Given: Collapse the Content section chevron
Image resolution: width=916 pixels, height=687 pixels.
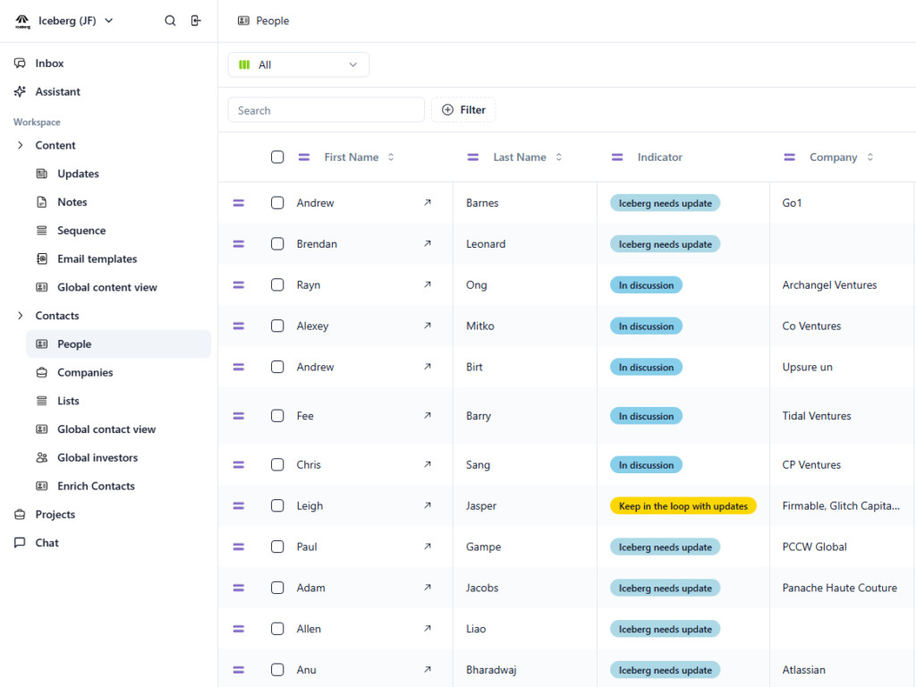Looking at the screenshot, I should 20,146.
